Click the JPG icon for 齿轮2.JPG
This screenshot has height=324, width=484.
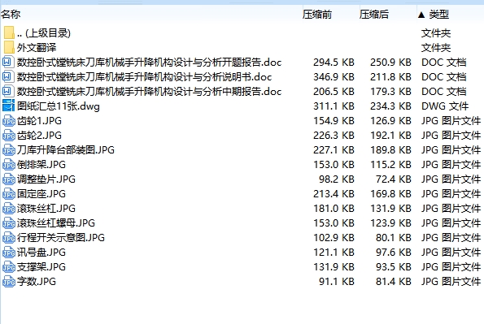pyautogui.click(x=9, y=136)
